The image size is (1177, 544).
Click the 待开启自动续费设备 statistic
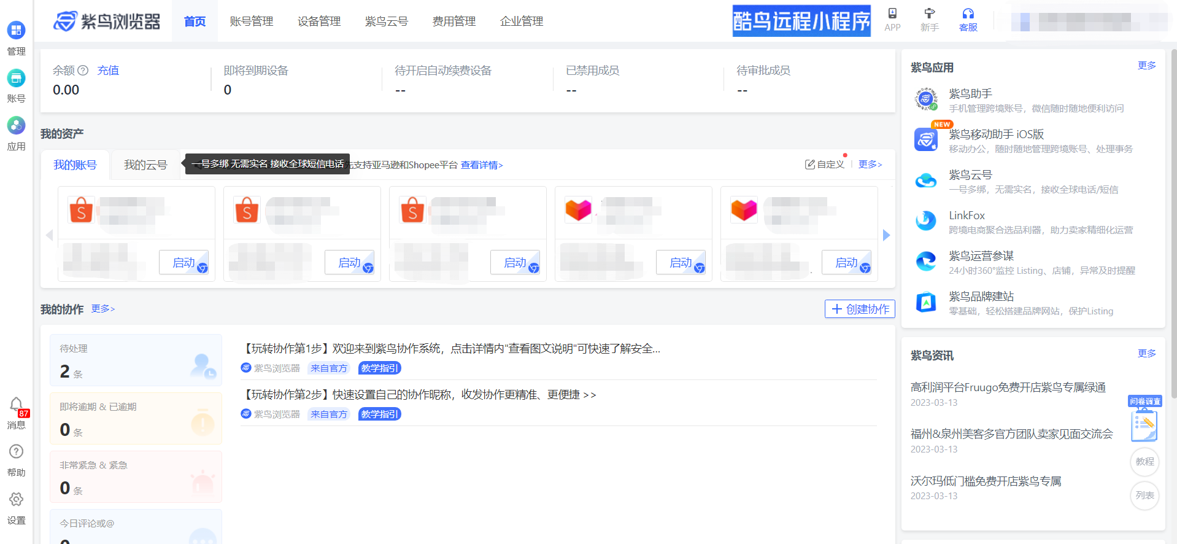click(x=443, y=80)
